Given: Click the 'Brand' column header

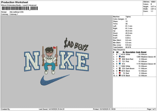Looking at the screenshot, I should pyautogui.click(x=144, y=52).
